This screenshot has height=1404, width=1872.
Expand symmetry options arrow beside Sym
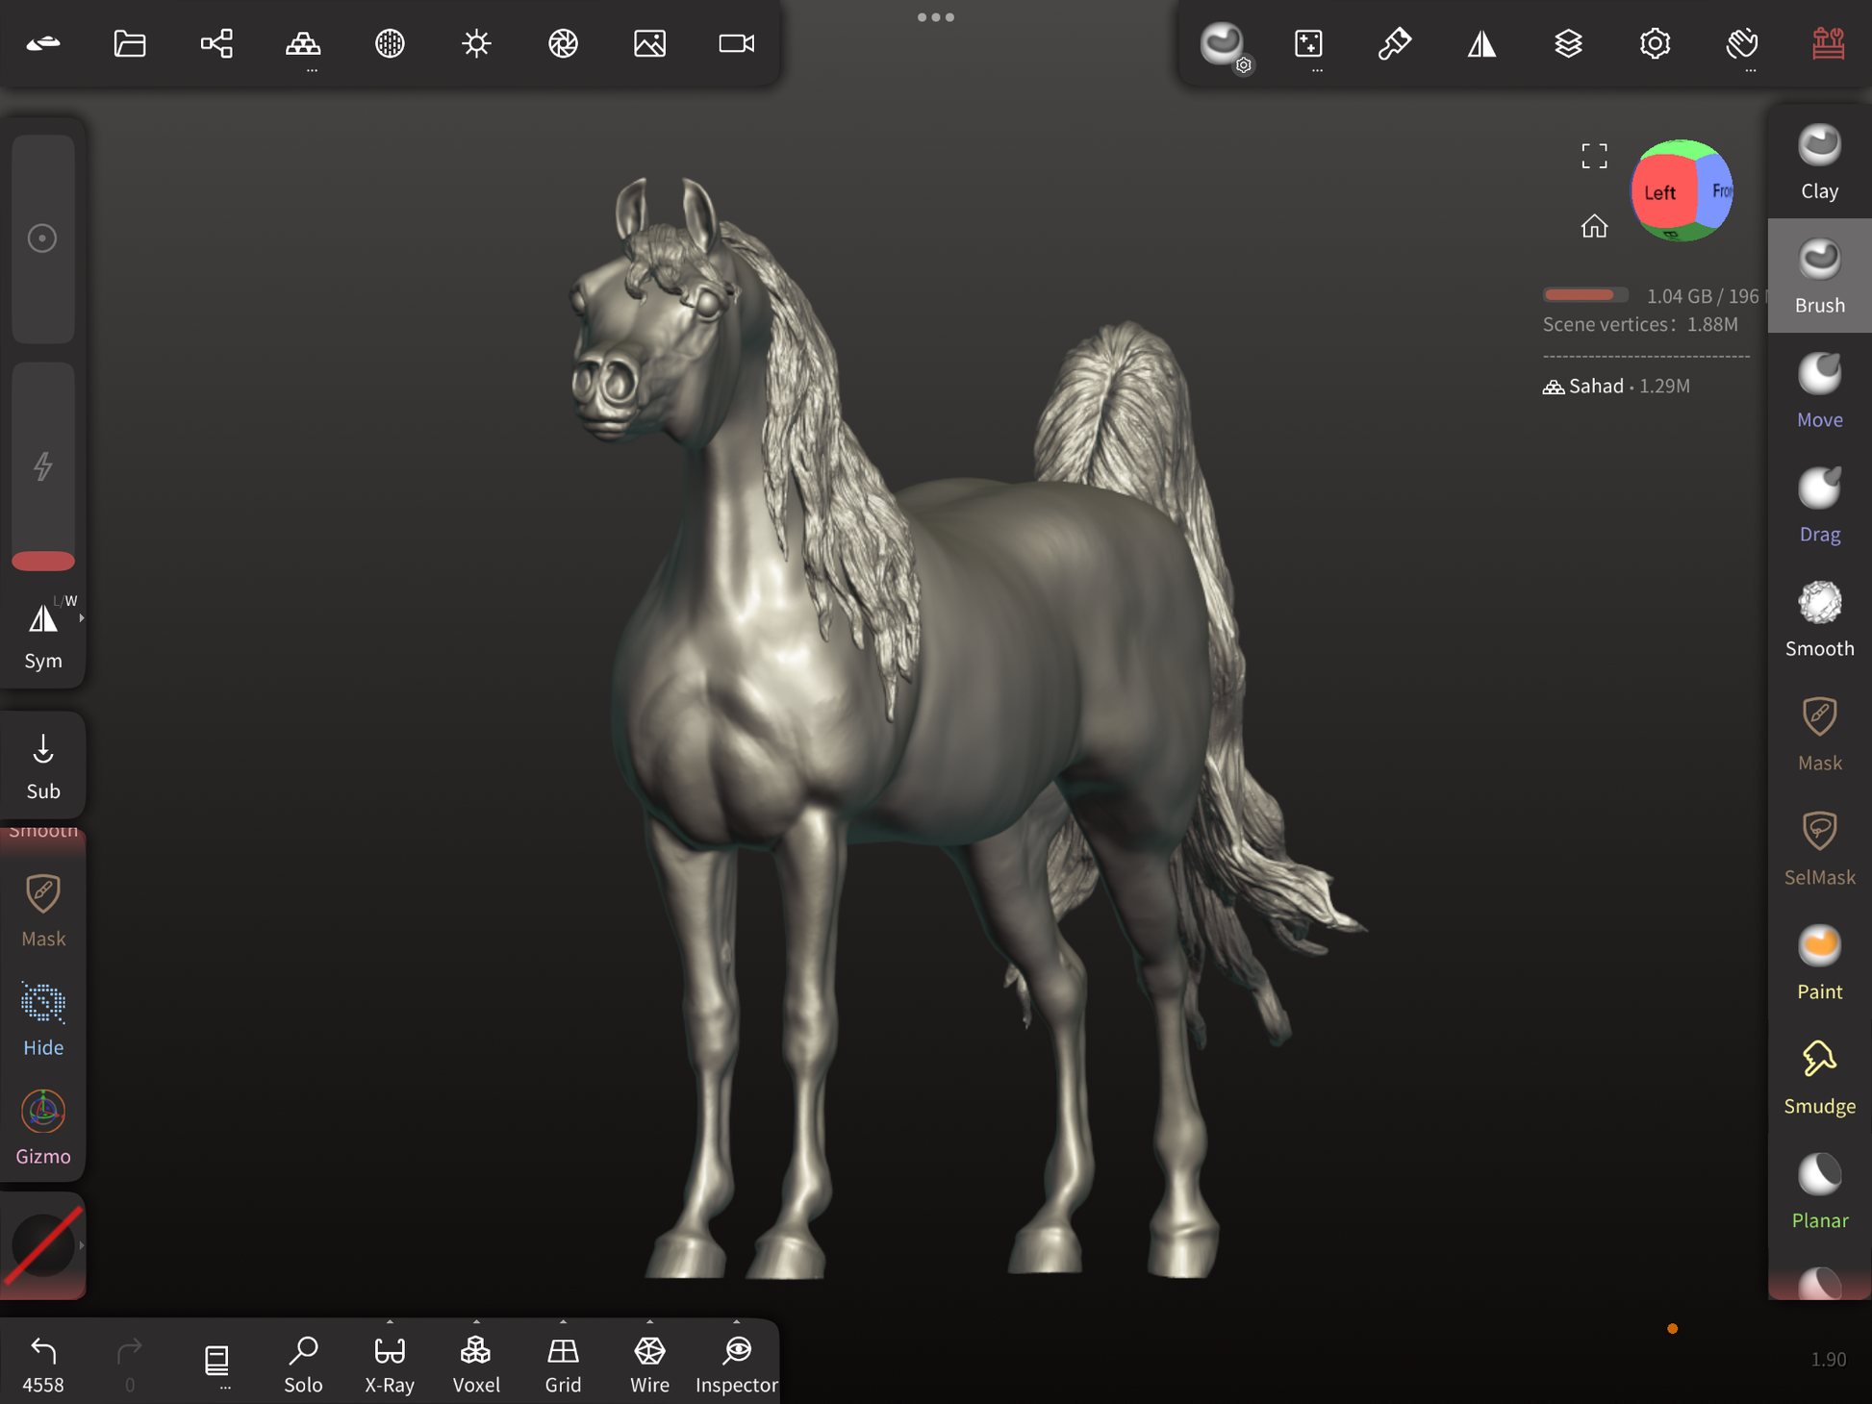point(82,618)
